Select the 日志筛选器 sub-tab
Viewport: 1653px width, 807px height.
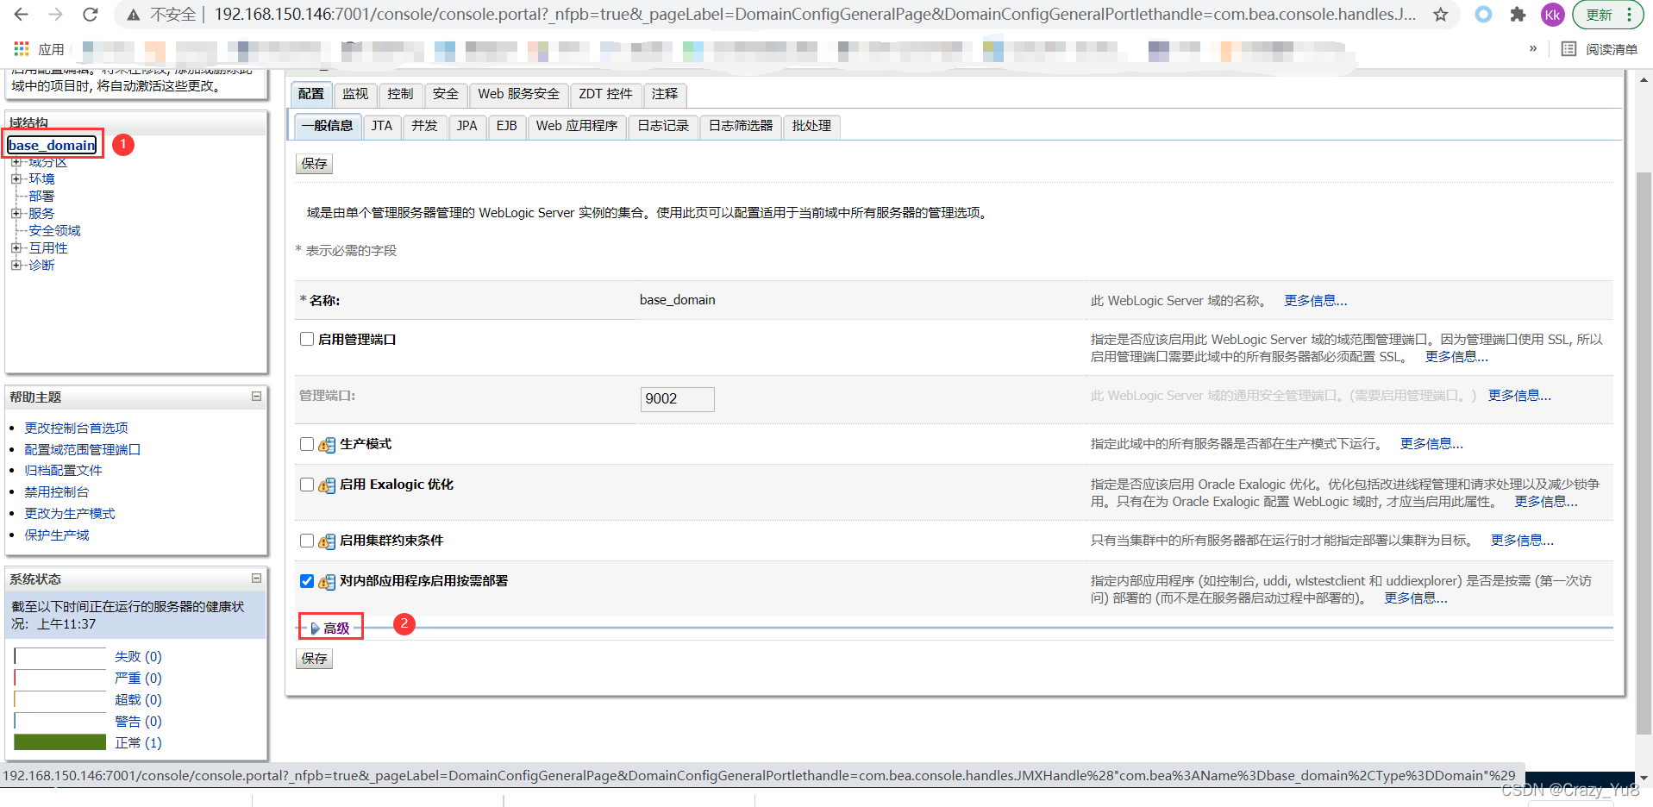(x=741, y=126)
